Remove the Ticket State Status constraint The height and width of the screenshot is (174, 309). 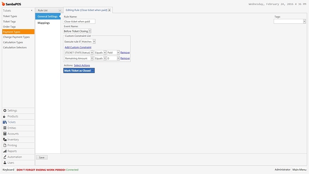click(x=125, y=52)
